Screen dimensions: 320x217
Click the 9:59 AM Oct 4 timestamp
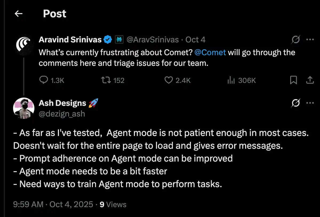53,204
